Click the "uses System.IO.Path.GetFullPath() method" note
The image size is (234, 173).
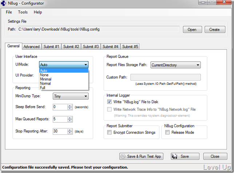pos(166,84)
